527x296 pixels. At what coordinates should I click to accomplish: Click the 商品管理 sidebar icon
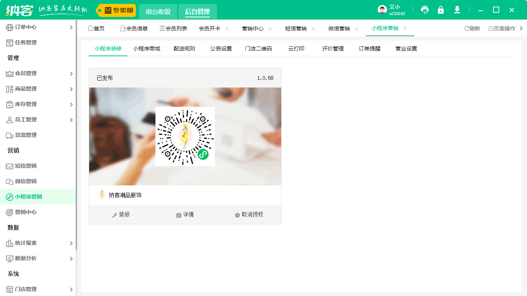click(x=10, y=89)
